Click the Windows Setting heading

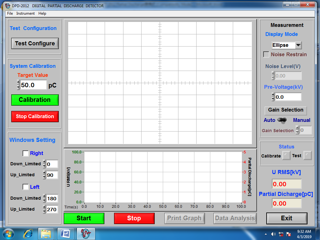click(32, 140)
